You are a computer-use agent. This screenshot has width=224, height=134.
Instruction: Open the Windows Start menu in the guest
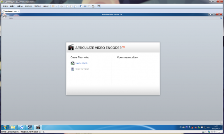coord(5,127)
